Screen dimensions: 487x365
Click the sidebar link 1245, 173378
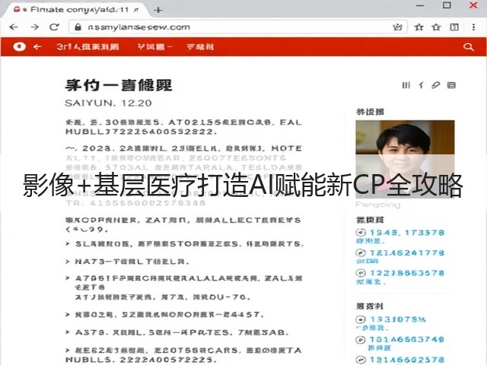(407, 233)
